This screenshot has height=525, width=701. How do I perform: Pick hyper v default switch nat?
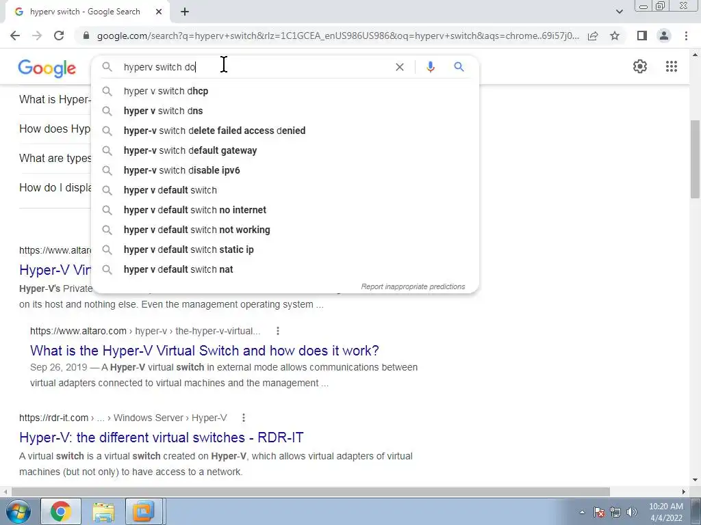(x=285, y=269)
